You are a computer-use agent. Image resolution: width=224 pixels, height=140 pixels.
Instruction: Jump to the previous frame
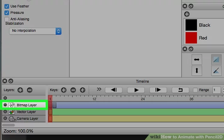(114, 90)
